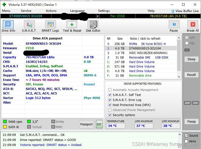
Task: Click the View Buffer Live list icon
Action: (x=173, y=11)
